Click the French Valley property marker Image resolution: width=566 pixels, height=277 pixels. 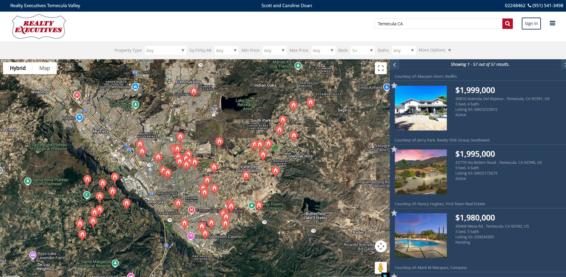(x=194, y=91)
